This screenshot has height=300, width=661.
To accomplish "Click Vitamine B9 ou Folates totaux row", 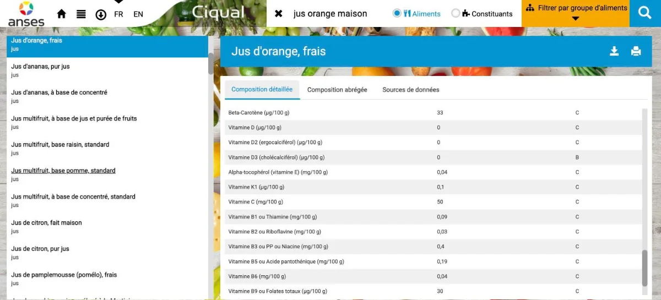I will point(433,291).
